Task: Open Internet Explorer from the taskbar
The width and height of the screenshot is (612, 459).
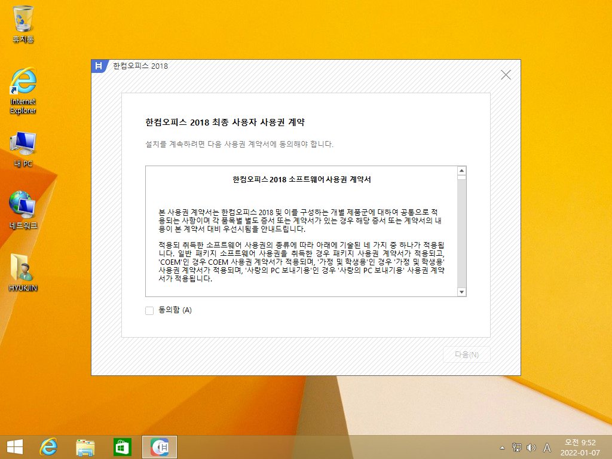Action: tap(48, 447)
